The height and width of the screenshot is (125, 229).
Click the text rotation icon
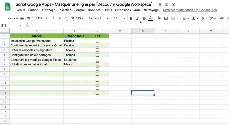211,18
